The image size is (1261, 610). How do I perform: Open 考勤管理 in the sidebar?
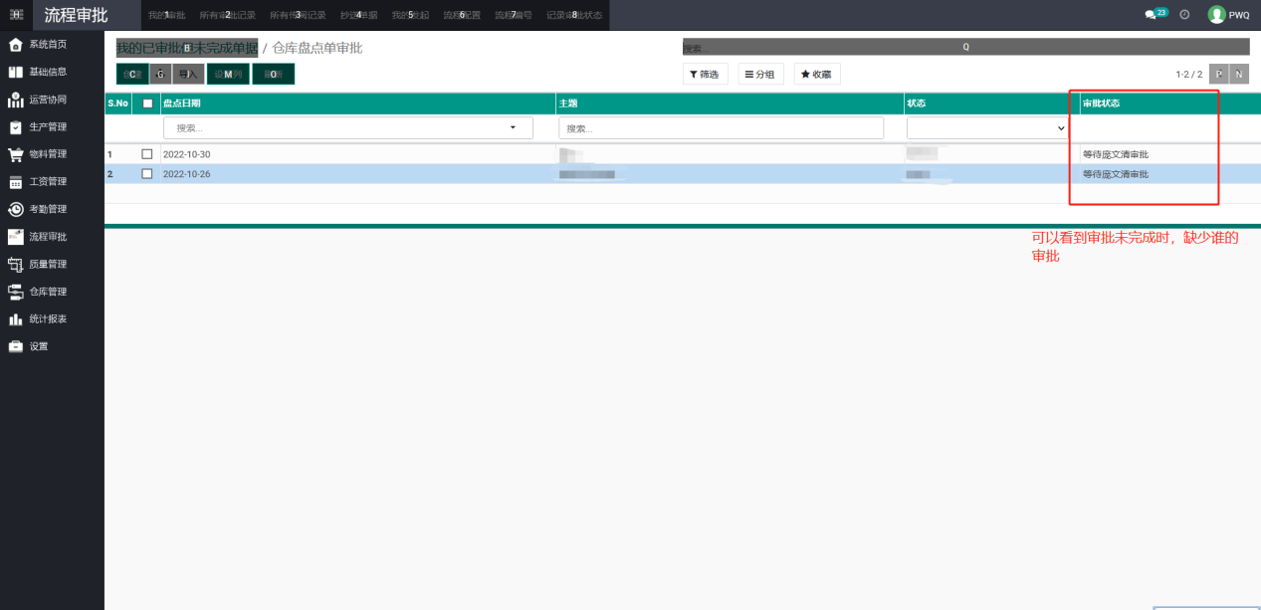pyautogui.click(x=47, y=209)
